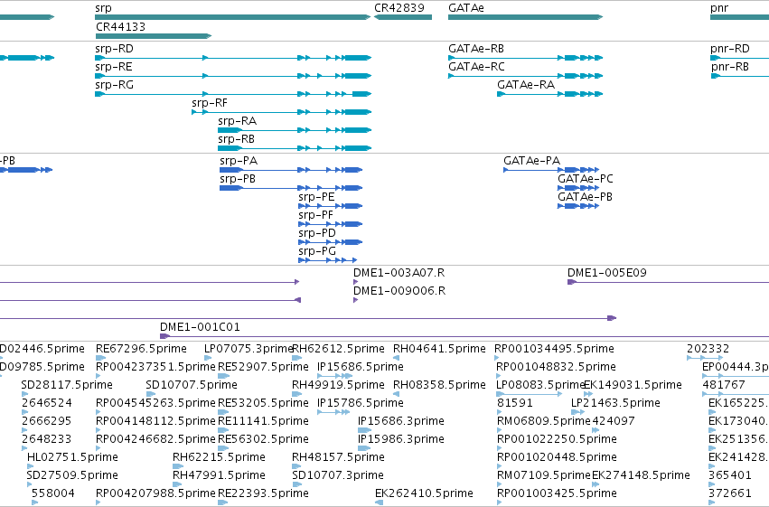The height and width of the screenshot is (507, 769).
Task: Click the srp-PG protein feature
Action: click(328, 260)
